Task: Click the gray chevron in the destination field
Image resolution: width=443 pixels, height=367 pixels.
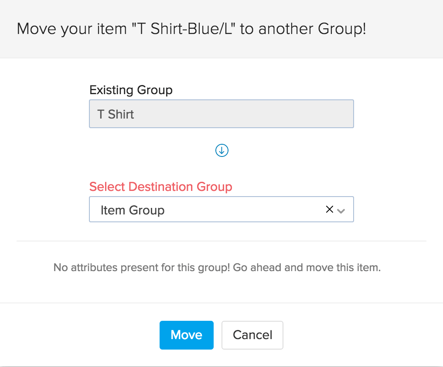Action: [341, 210]
